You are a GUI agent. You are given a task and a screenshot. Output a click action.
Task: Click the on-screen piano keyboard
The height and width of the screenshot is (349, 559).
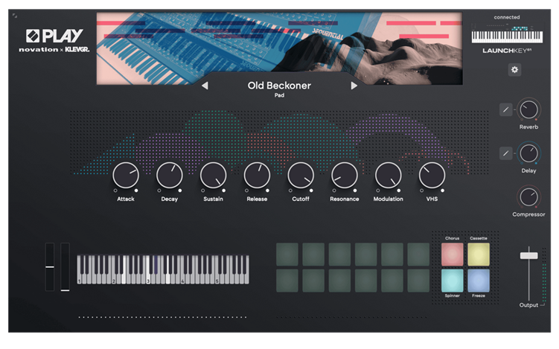pyautogui.click(x=163, y=269)
